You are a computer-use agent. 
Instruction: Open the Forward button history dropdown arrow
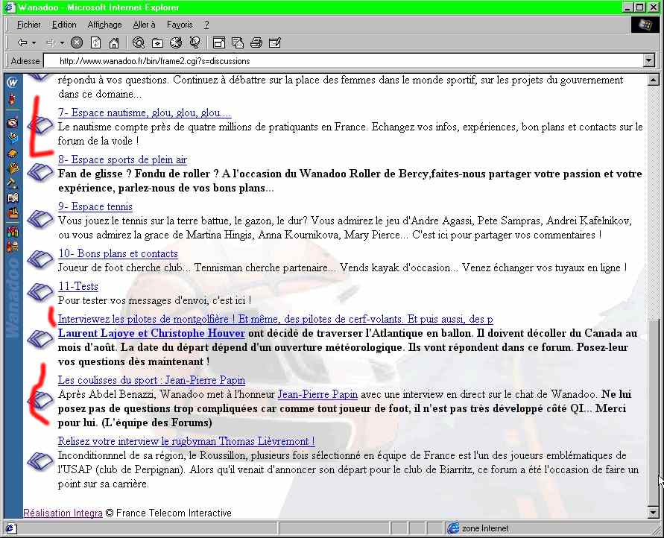coord(62,42)
